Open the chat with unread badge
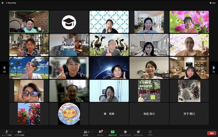Image resolution: width=218 pixels, height=137 pixels. [x=101, y=132]
